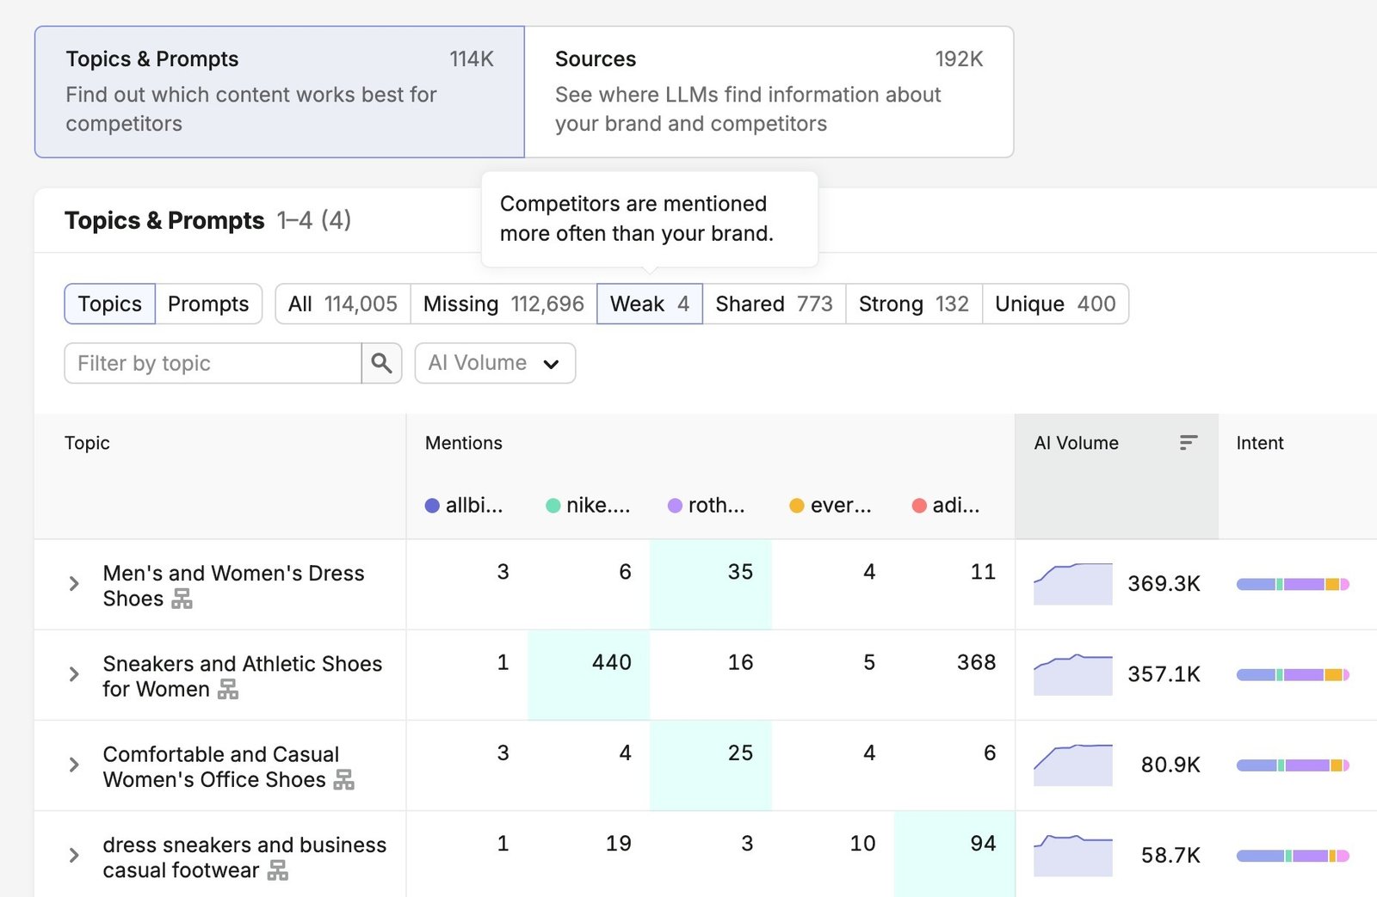Filter by Missing 112,696 topics
This screenshot has width=1377, height=897.
503,304
